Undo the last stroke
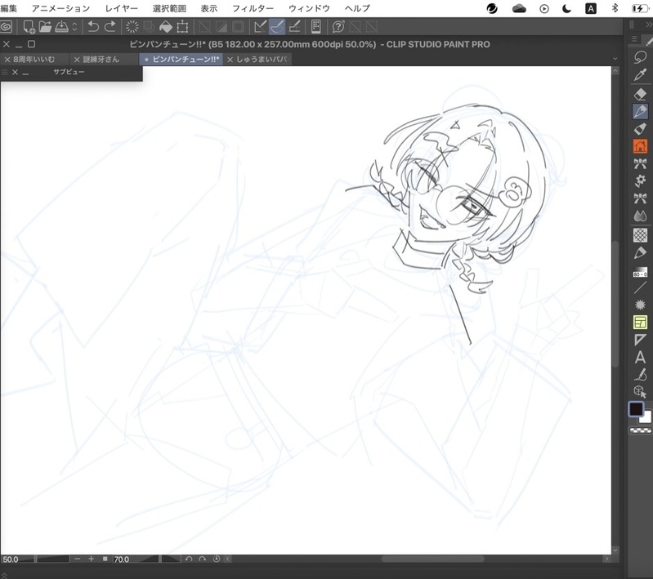653x579 pixels. coord(93,27)
